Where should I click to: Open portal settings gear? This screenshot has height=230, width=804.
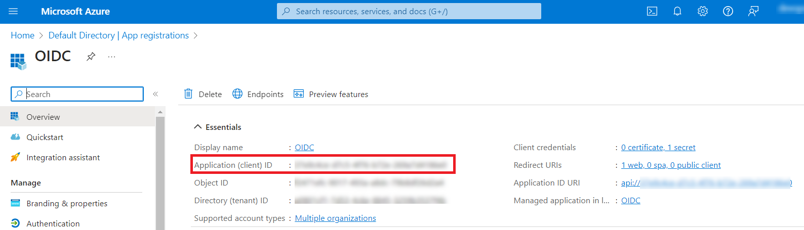[x=703, y=11]
